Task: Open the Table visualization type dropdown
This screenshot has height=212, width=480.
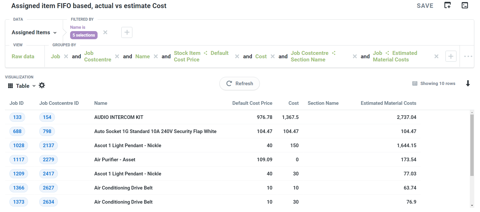Action: click(22, 86)
